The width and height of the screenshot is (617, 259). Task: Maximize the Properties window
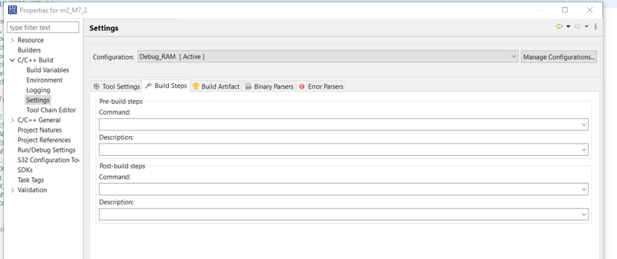point(565,10)
